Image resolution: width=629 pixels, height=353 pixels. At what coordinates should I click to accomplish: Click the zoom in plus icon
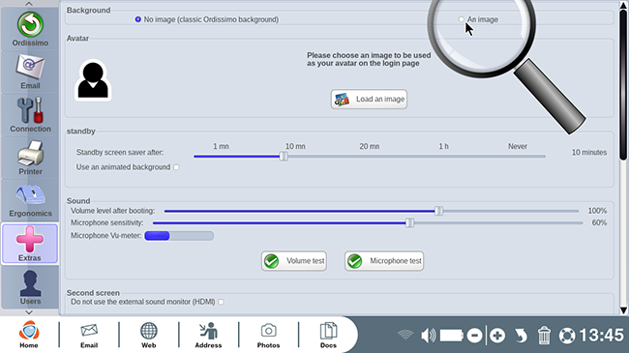pyautogui.click(x=497, y=336)
